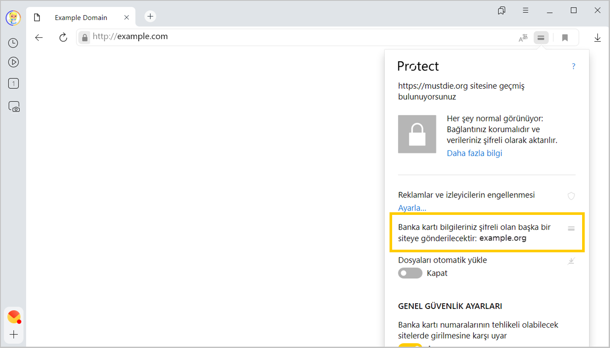Image resolution: width=610 pixels, height=348 pixels.
Task: Click the screenshot capture sidebar icon
Action: tap(14, 107)
